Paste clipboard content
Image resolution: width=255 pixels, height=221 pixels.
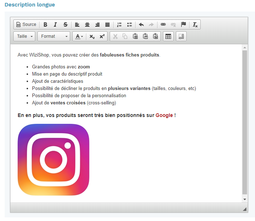point(135,36)
